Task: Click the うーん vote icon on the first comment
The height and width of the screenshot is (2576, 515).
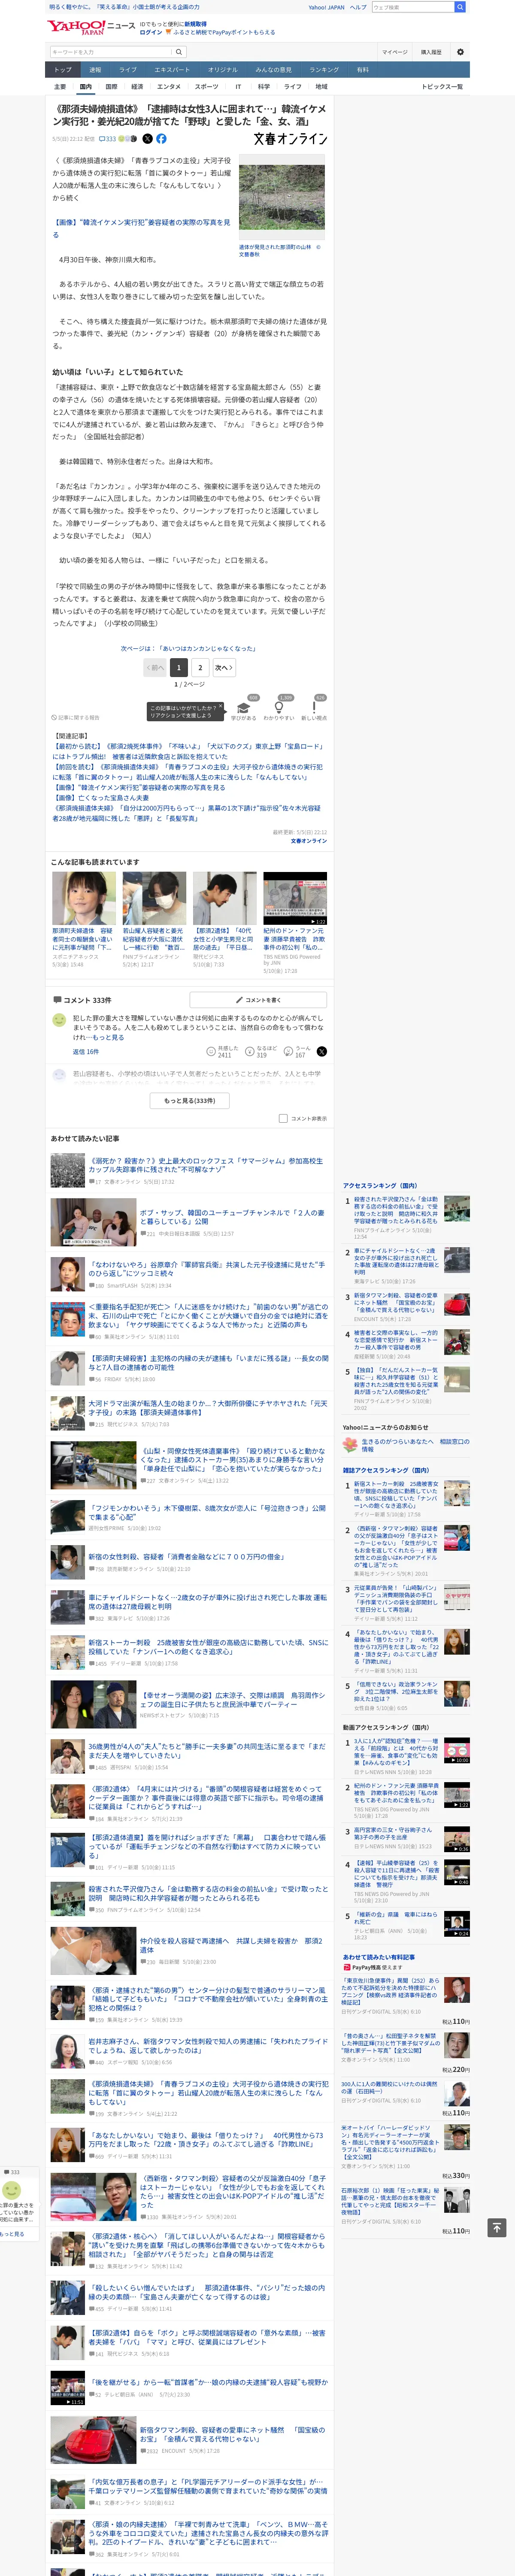Action: point(288,1051)
